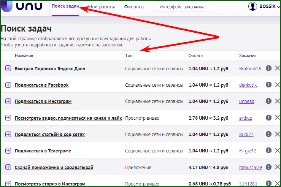Viewport: 281px width, 187px height.
Task: Hide the Поделиться статьёй в соц сетях task
Action: 278,134
